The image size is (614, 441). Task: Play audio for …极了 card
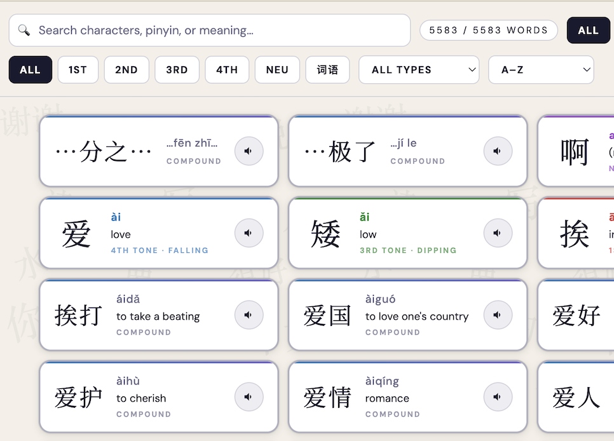tap(498, 151)
